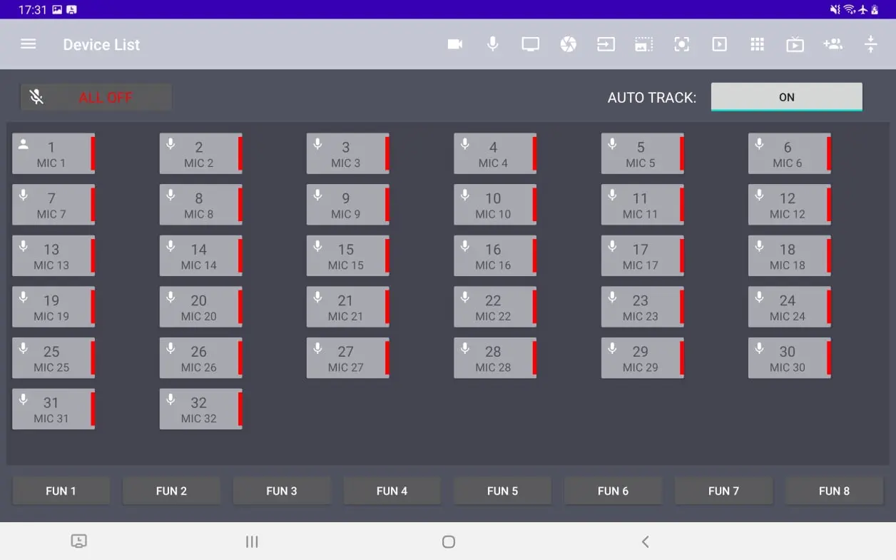
Task: Enable microphone MIC 32
Action: [200, 409]
